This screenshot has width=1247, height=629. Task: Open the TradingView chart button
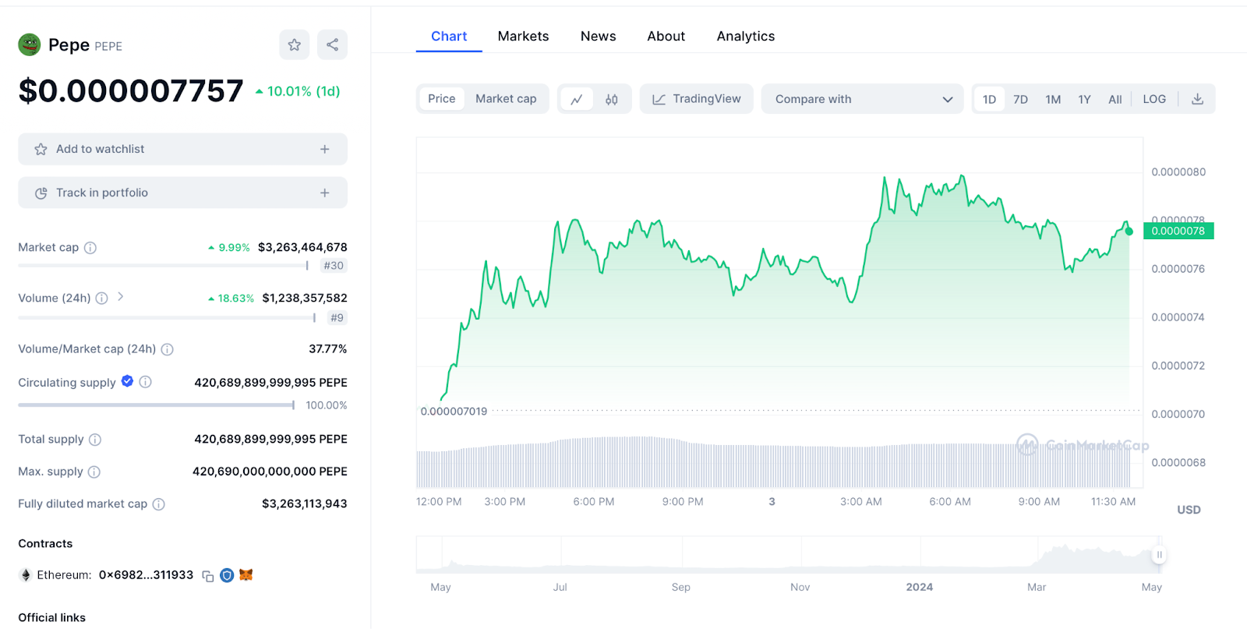(697, 99)
